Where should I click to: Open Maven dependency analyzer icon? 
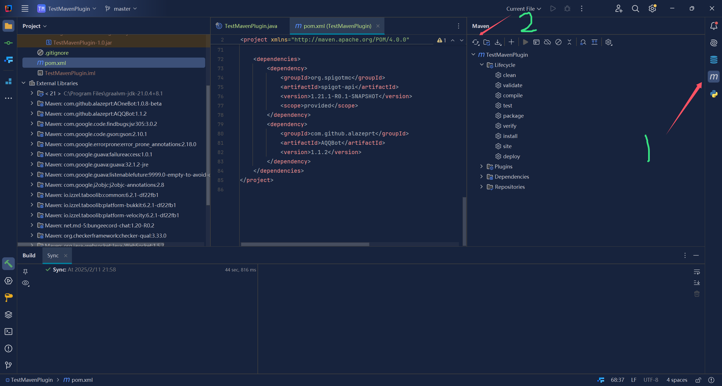[x=583, y=42]
